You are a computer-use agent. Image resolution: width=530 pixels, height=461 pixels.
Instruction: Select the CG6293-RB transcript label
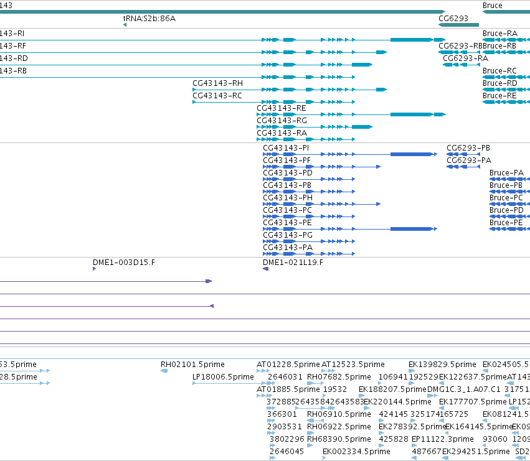[460, 46]
